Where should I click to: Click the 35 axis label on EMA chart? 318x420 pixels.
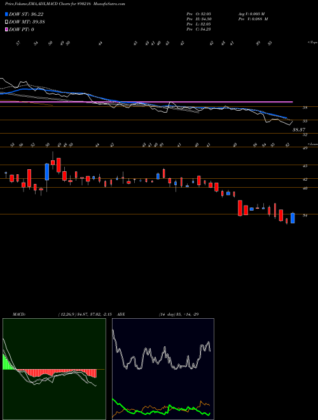coord(305,121)
